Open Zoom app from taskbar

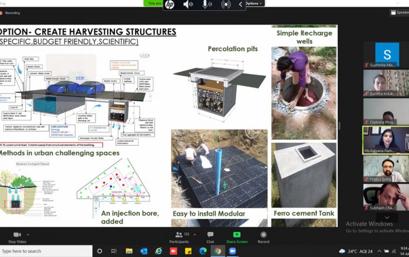[233, 251]
